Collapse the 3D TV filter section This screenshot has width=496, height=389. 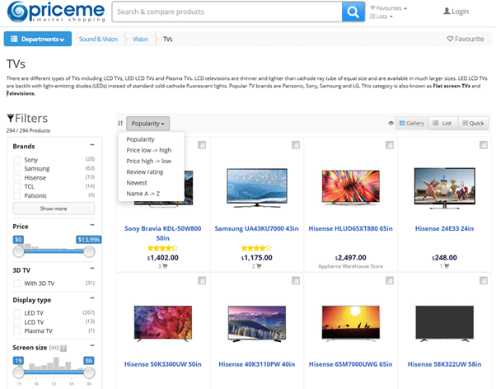[92, 269]
